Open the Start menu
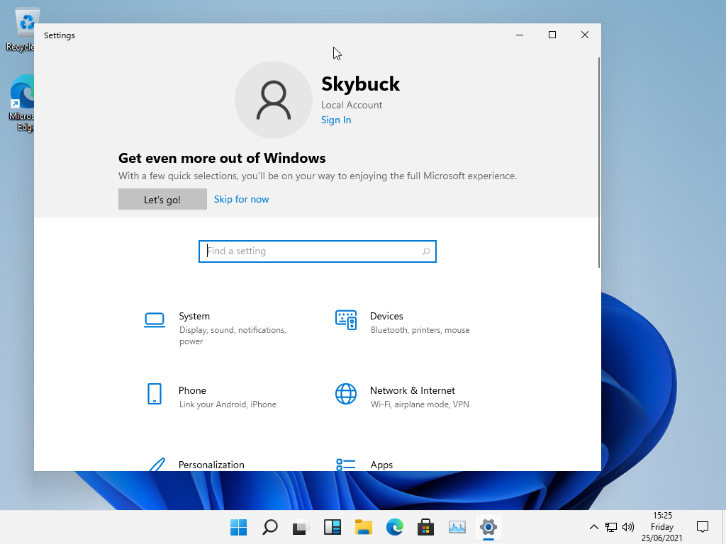The width and height of the screenshot is (726, 544). (x=238, y=527)
